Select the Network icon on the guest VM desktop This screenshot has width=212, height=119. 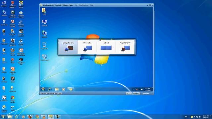coord(44,34)
